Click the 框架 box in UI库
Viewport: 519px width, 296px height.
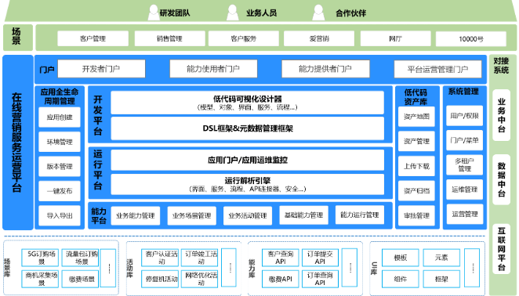click(x=441, y=279)
